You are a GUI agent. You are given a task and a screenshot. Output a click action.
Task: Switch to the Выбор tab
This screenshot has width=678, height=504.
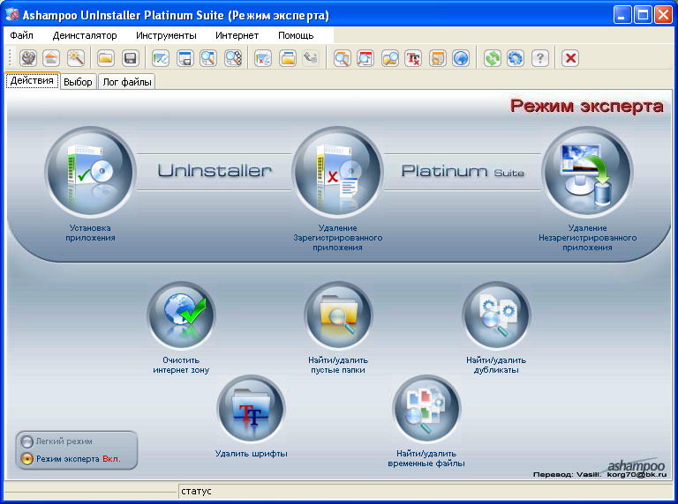(78, 82)
